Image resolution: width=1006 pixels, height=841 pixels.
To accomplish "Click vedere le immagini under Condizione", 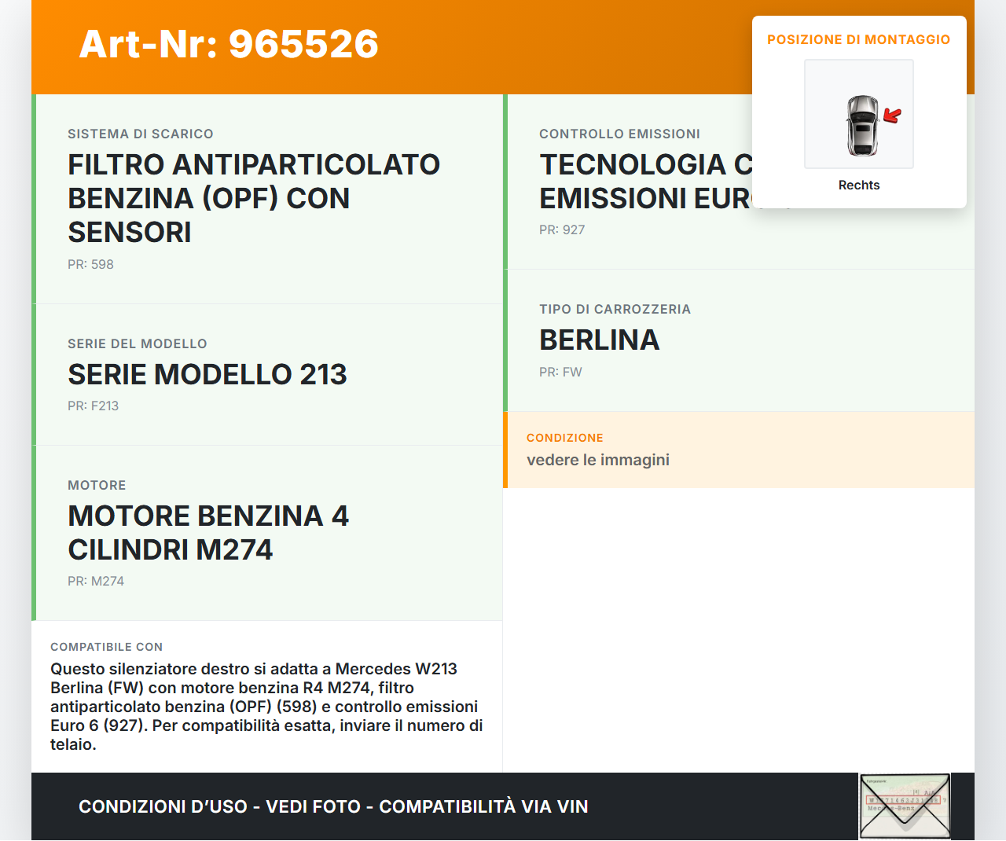I will (x=598, y=460).
